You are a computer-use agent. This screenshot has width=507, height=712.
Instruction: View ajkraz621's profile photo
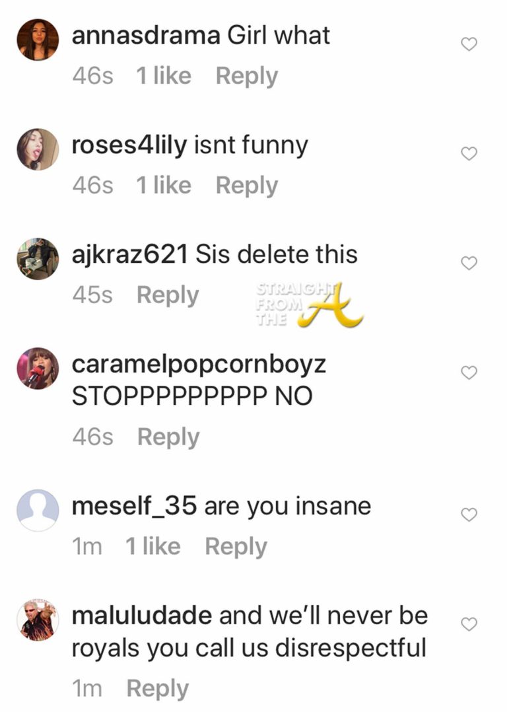[38, 259]
